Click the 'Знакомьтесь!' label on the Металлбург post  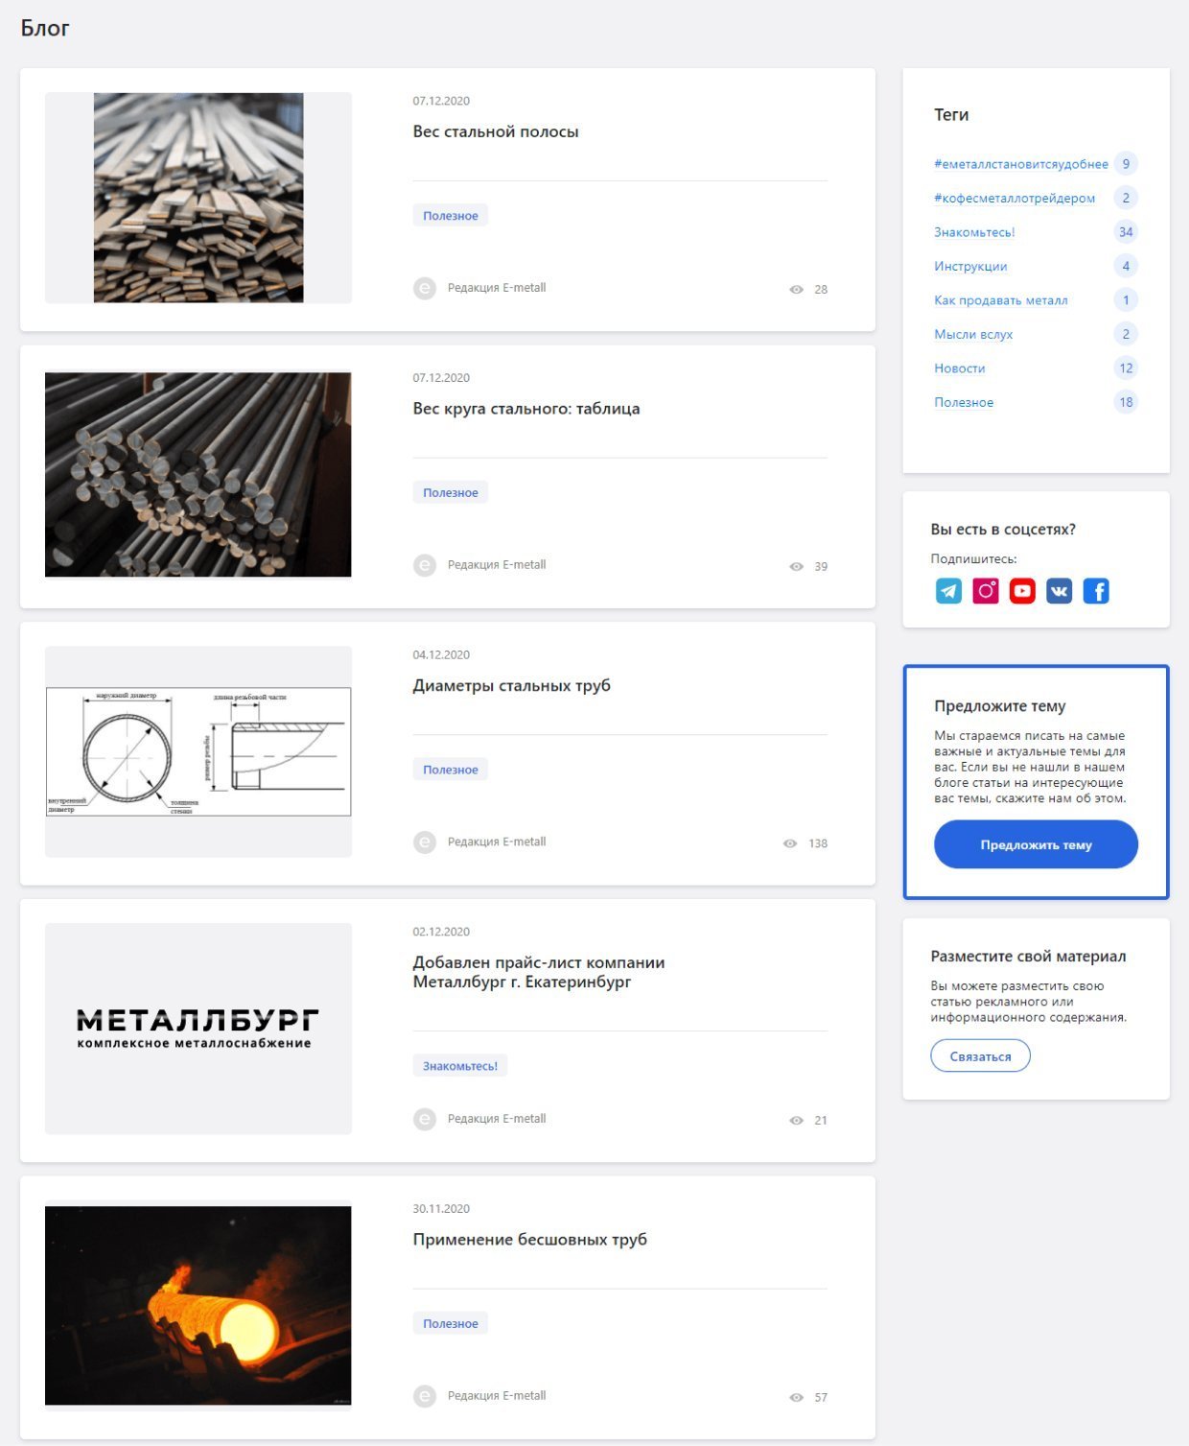(x=460, y=1066)
